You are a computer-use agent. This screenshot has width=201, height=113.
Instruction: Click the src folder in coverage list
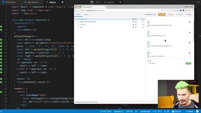[150, 61]
